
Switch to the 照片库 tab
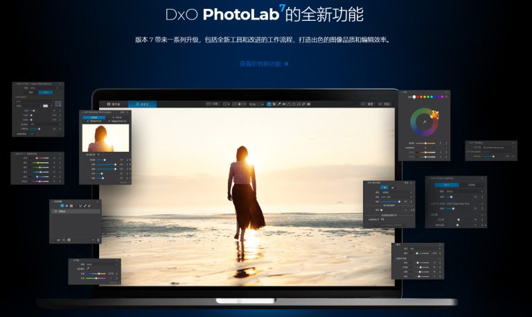pos(114,104)
